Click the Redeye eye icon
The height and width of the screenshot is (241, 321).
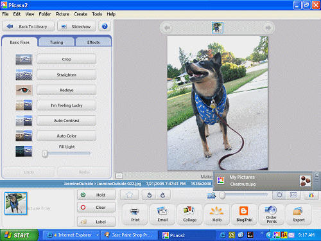coord(24,90)
